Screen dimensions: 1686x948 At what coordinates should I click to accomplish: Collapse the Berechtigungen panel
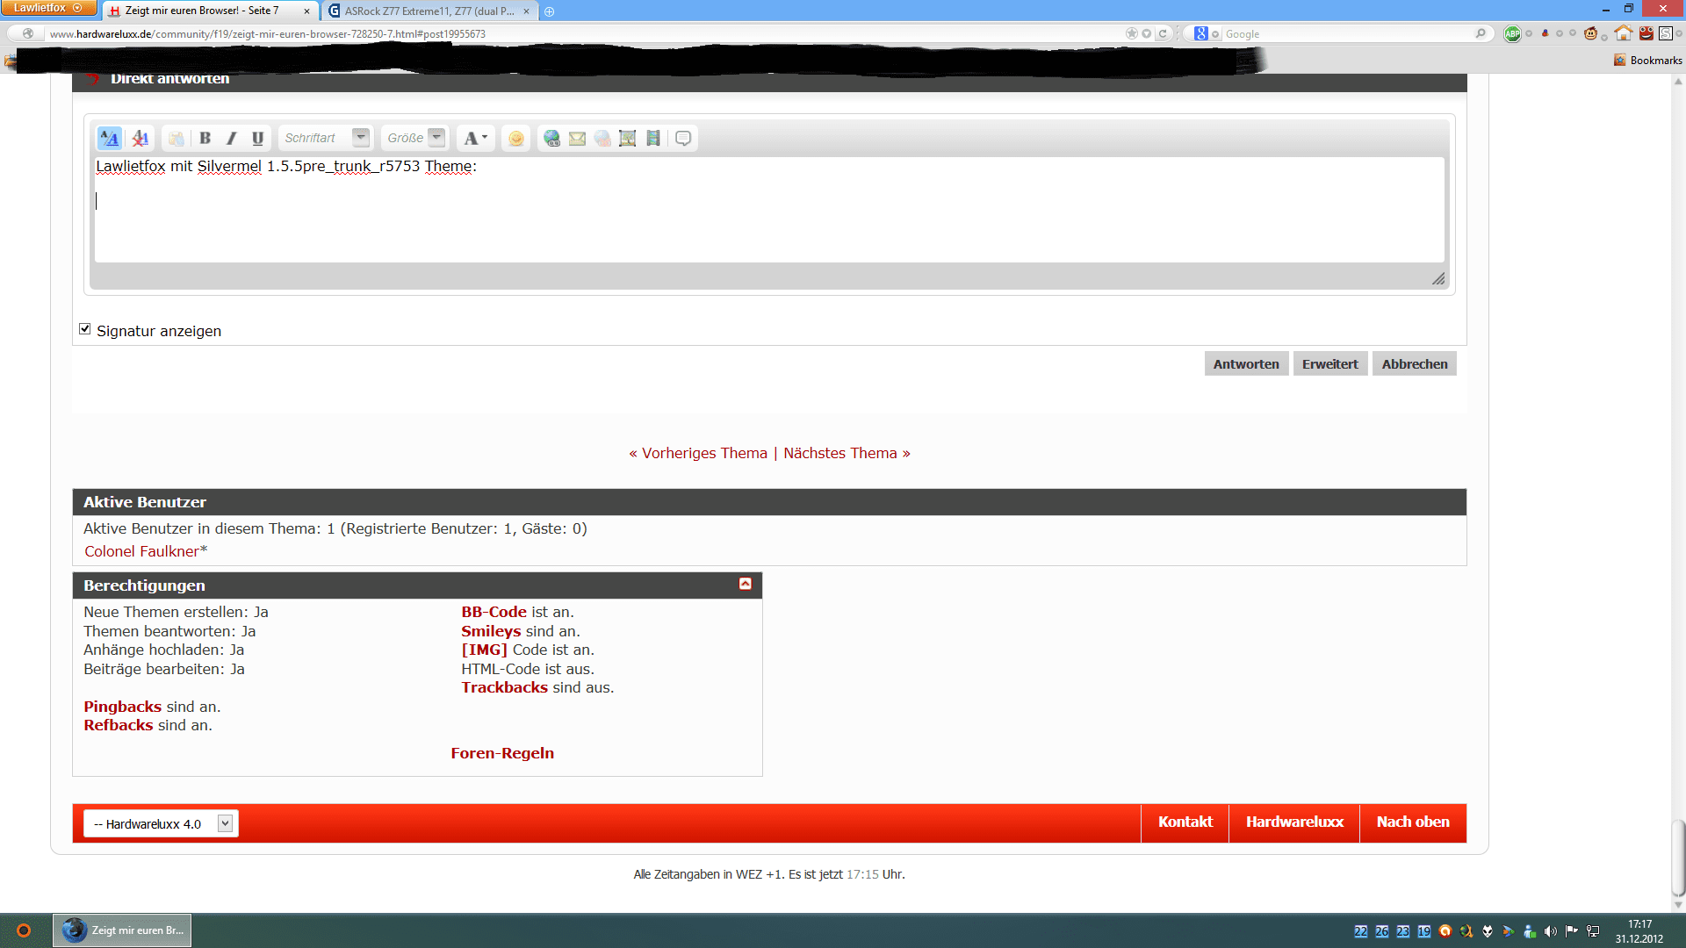[745, 585]
